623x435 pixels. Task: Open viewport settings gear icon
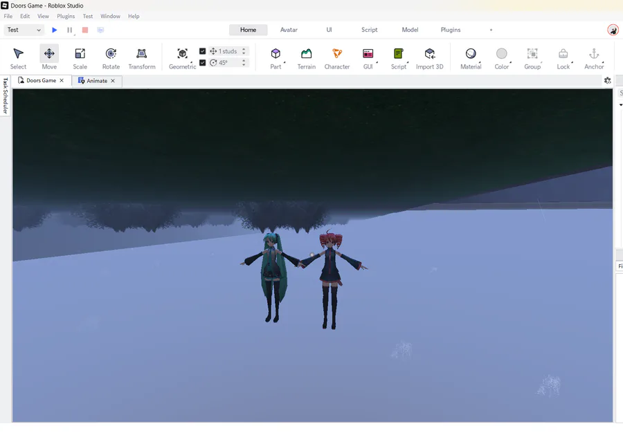608,81
